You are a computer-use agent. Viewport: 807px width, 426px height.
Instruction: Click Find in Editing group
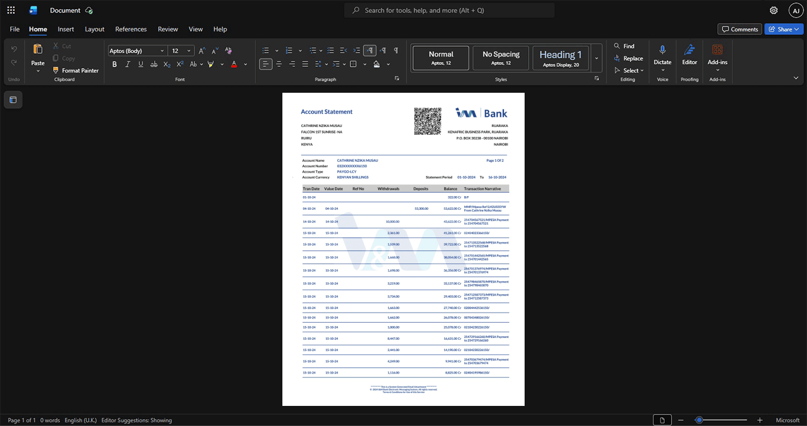point(624,45)
